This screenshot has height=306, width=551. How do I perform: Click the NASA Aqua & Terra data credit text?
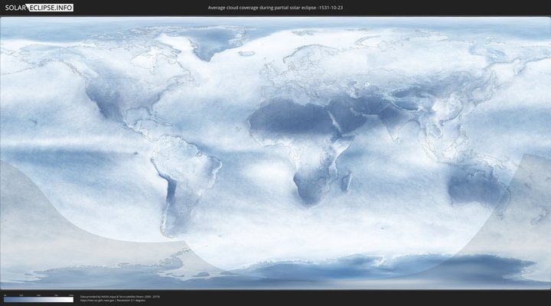[x=119, y=296]
